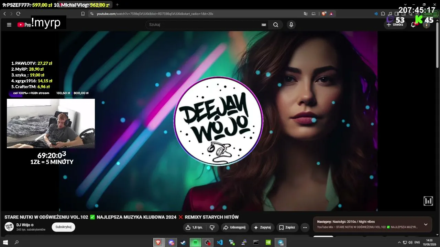Open Discord from the taskbar
440x247 pixels.
pyautogui.click(x=171, y=242)
